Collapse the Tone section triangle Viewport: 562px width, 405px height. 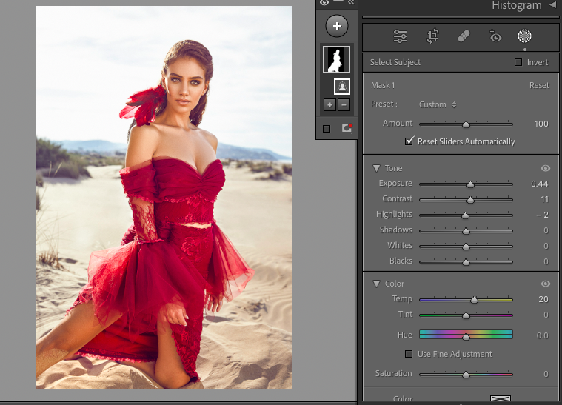pyautogui.click(x=376, y=169)
